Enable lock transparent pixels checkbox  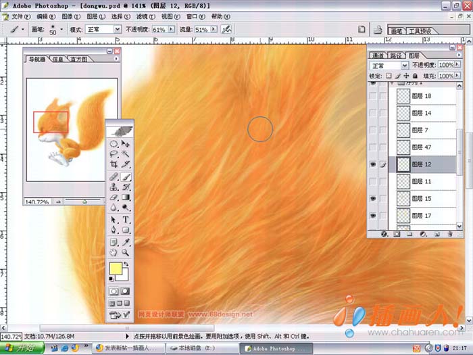[389, 76]
